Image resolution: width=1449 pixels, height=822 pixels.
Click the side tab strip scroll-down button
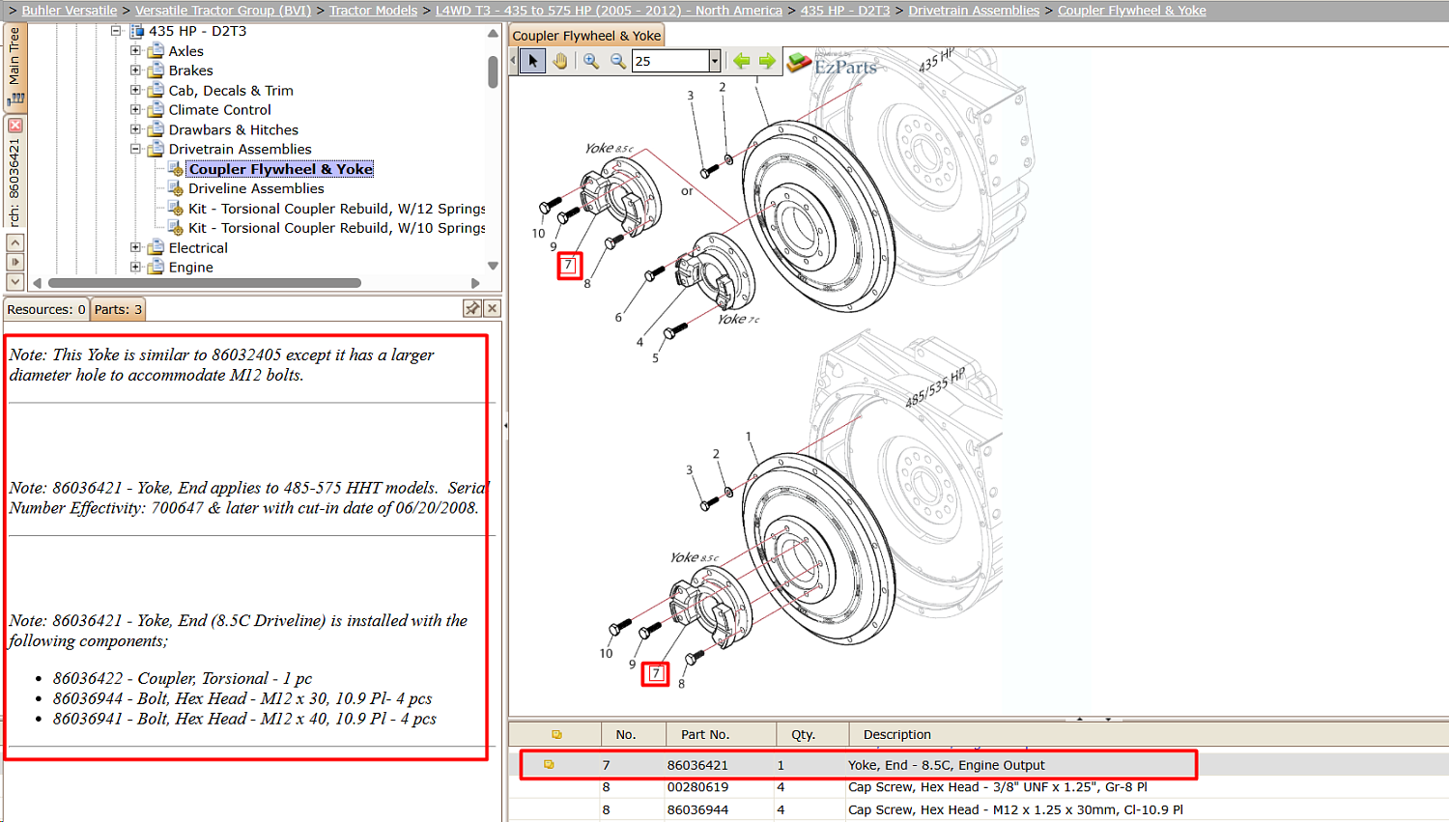click(14, 282)
